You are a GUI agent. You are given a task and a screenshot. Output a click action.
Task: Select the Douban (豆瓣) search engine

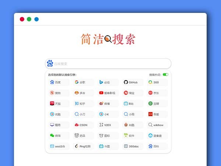(157, 104)
